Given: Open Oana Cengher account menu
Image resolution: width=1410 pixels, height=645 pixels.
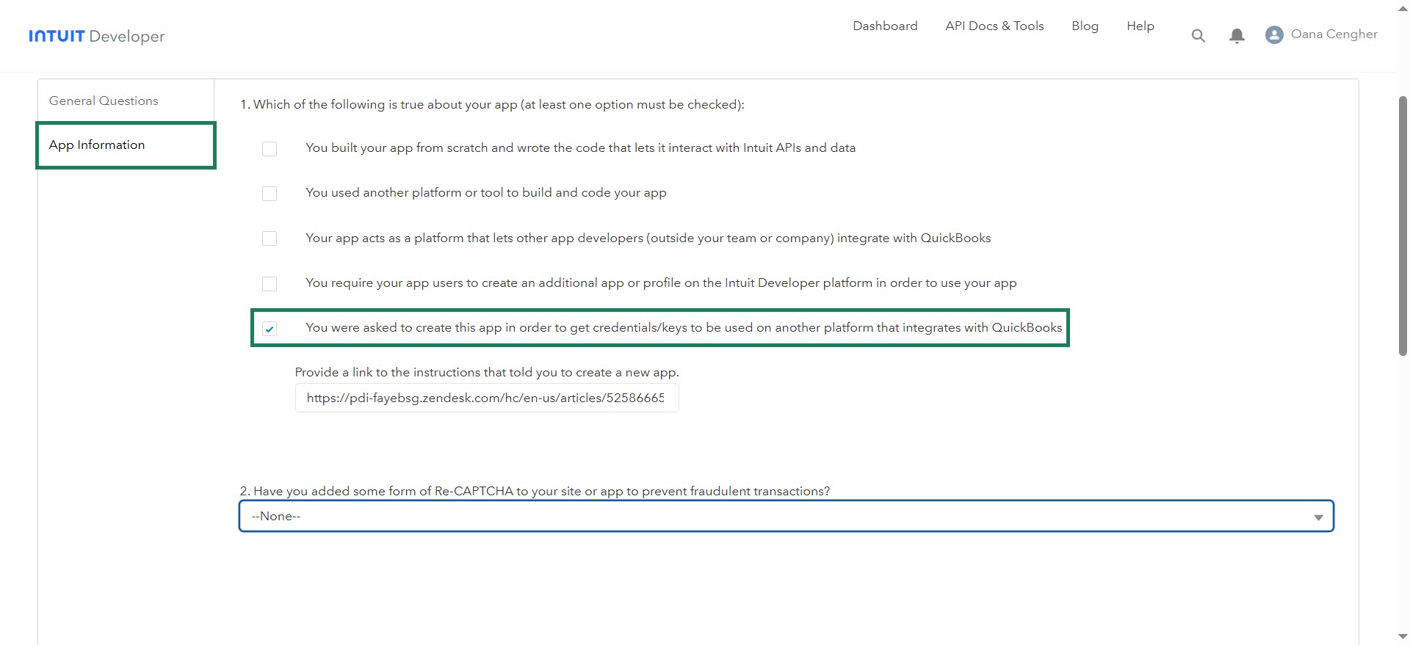Looking at the screenshot, I should (x=1334, y=34).
